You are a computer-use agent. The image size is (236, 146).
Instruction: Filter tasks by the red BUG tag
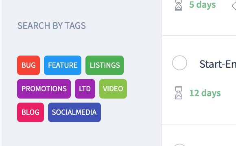click(28, 65)
